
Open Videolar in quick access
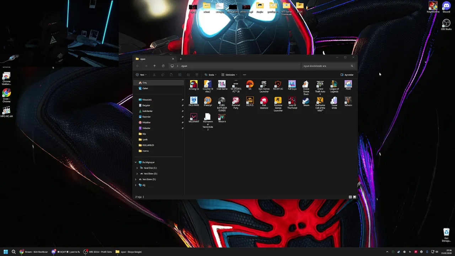pos(159,128)
